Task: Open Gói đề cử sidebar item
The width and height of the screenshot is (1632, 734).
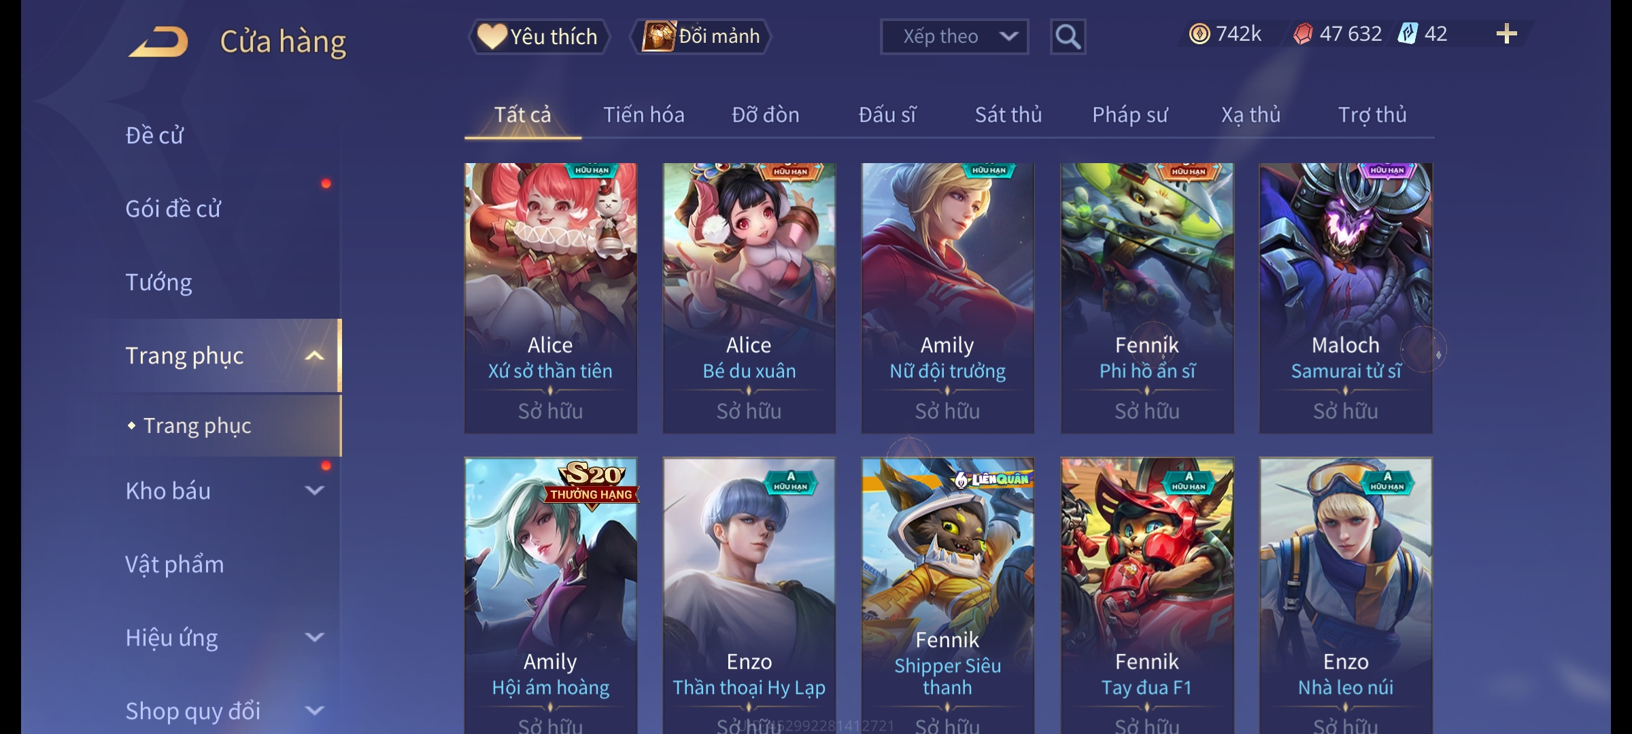Action: [173, 209]
